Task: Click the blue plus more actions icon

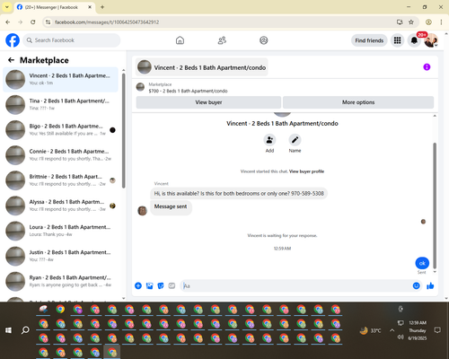Action: click(138, 285)
